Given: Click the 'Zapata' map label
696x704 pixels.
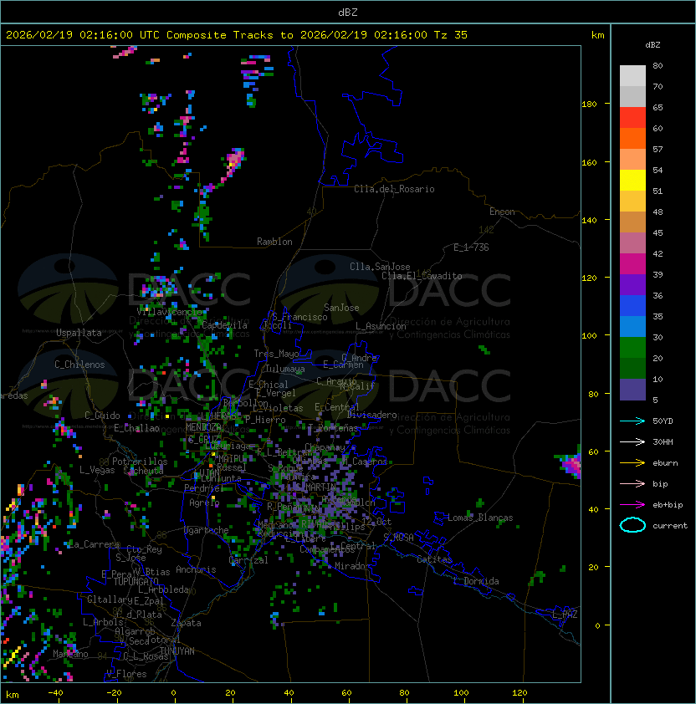Looking at the screenshot, I should 186,623.
